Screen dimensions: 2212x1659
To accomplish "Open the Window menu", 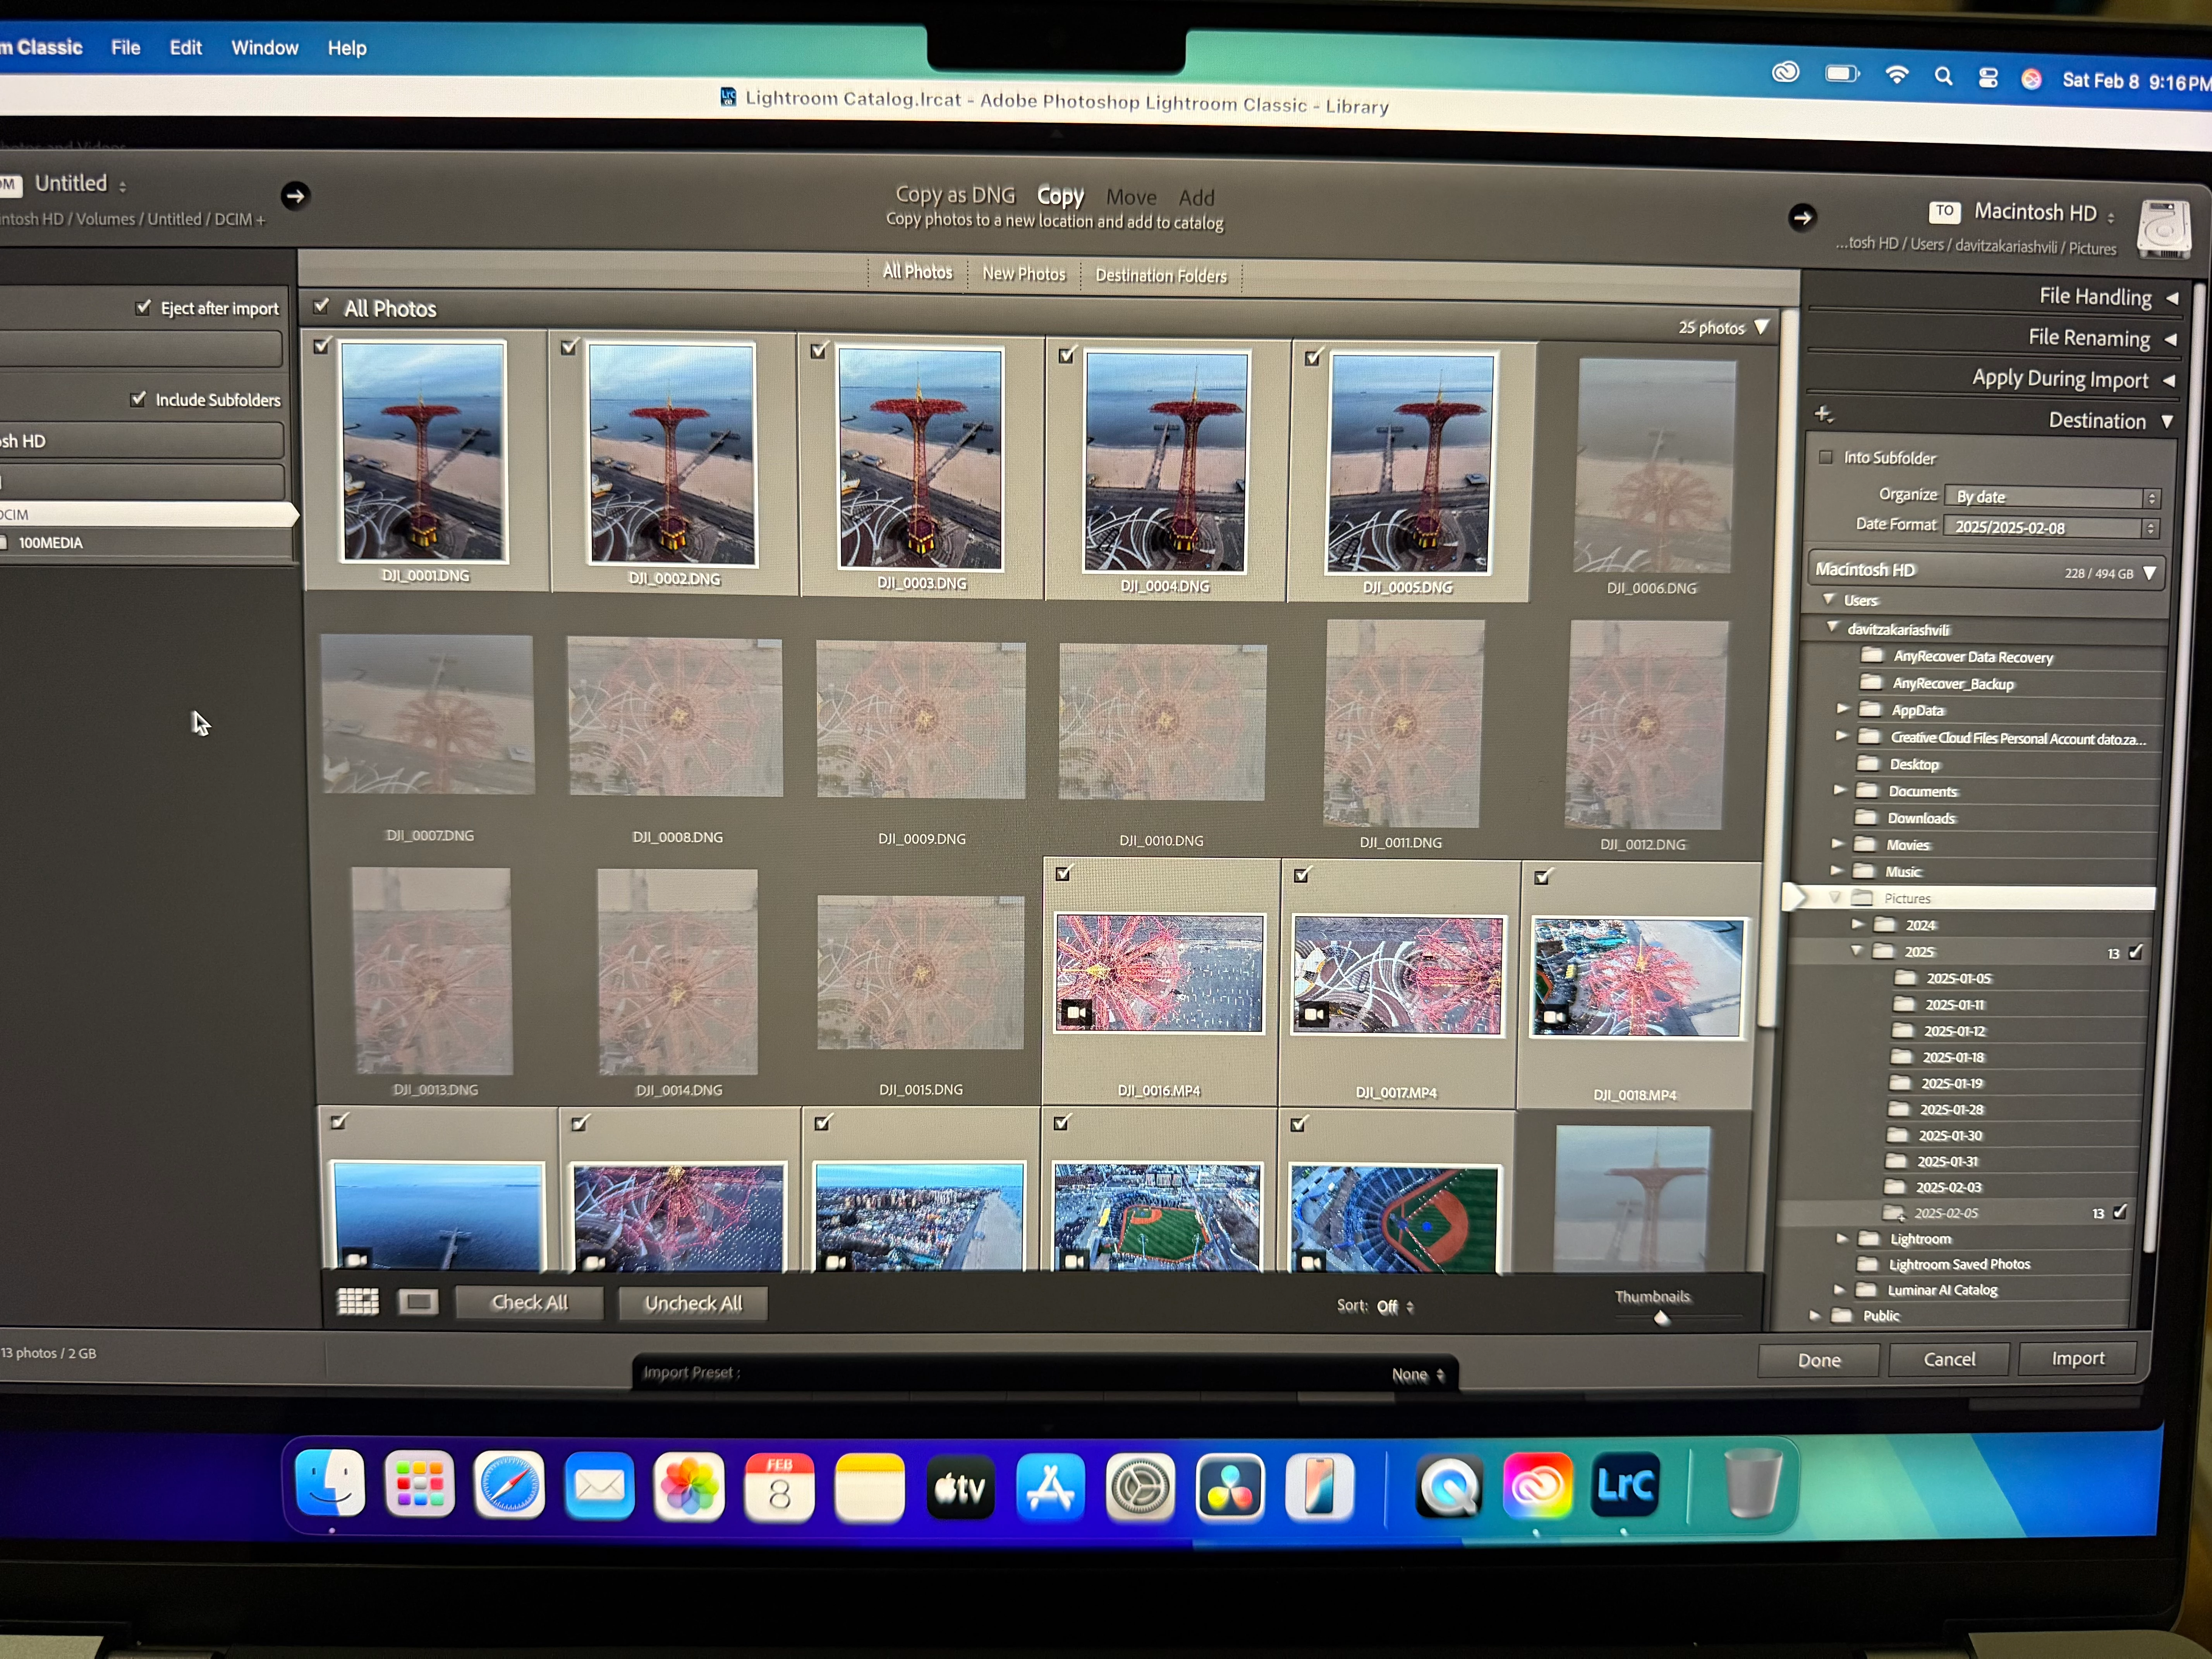I will 264,48.
